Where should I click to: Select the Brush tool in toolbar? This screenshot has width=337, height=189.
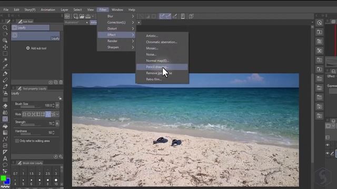pyautogui.click(x=5, y=87)
